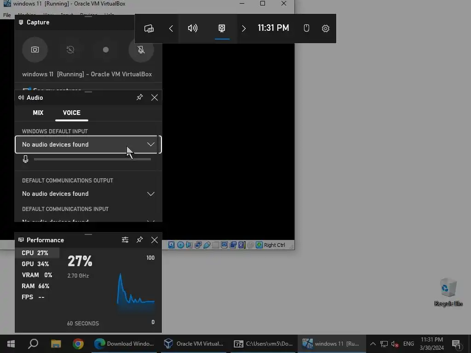Close the Performance widget
The width and height of the screenshot is (471, 353).
[155, 240]
